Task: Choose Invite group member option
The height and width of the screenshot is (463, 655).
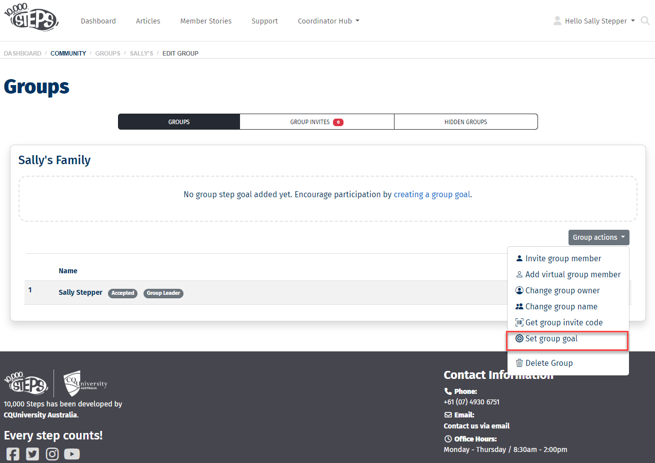Action: (x=563, y=259)
